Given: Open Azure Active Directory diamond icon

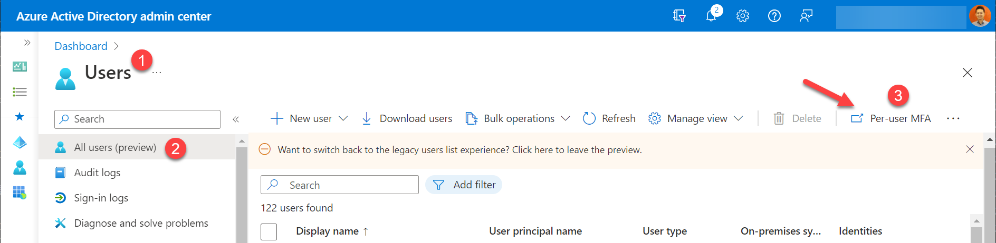Looking at the screenshot, I should (20, 142).
